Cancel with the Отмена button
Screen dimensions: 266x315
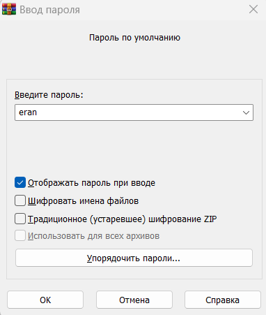coord(134,300)
